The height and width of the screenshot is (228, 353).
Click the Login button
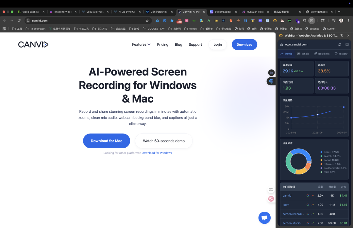click(x=217, y=44)
